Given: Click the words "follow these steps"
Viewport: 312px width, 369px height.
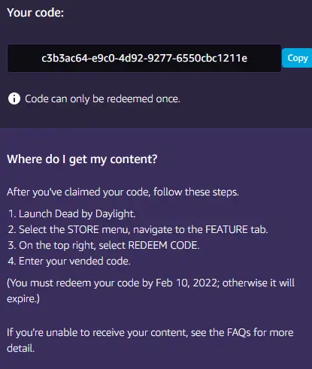Looking at the screenshot, I should 196,192.
